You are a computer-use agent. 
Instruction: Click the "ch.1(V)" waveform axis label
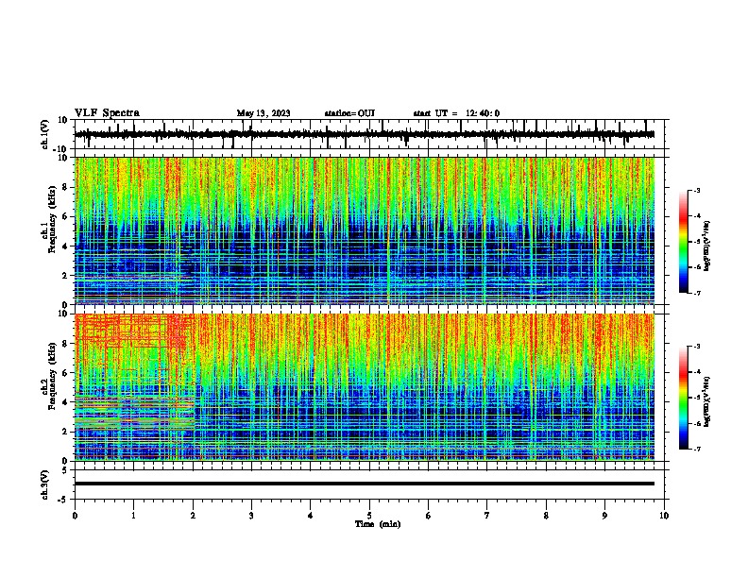(45, 134)
